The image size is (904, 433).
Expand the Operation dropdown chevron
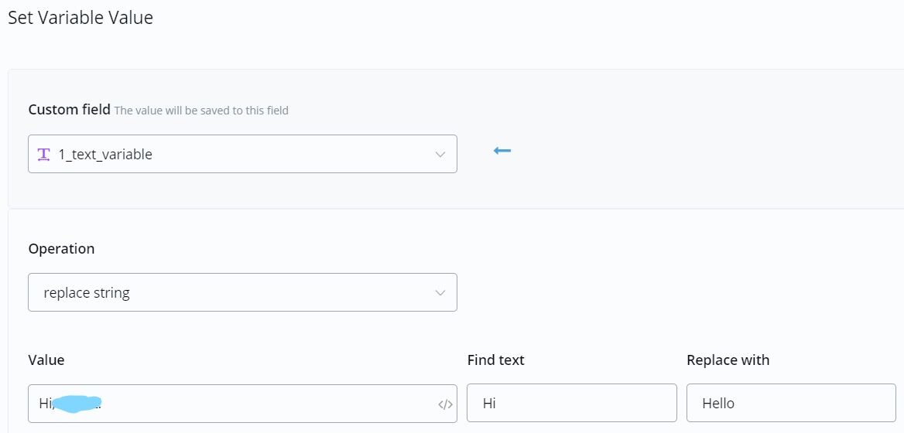(x=440, y=292)
